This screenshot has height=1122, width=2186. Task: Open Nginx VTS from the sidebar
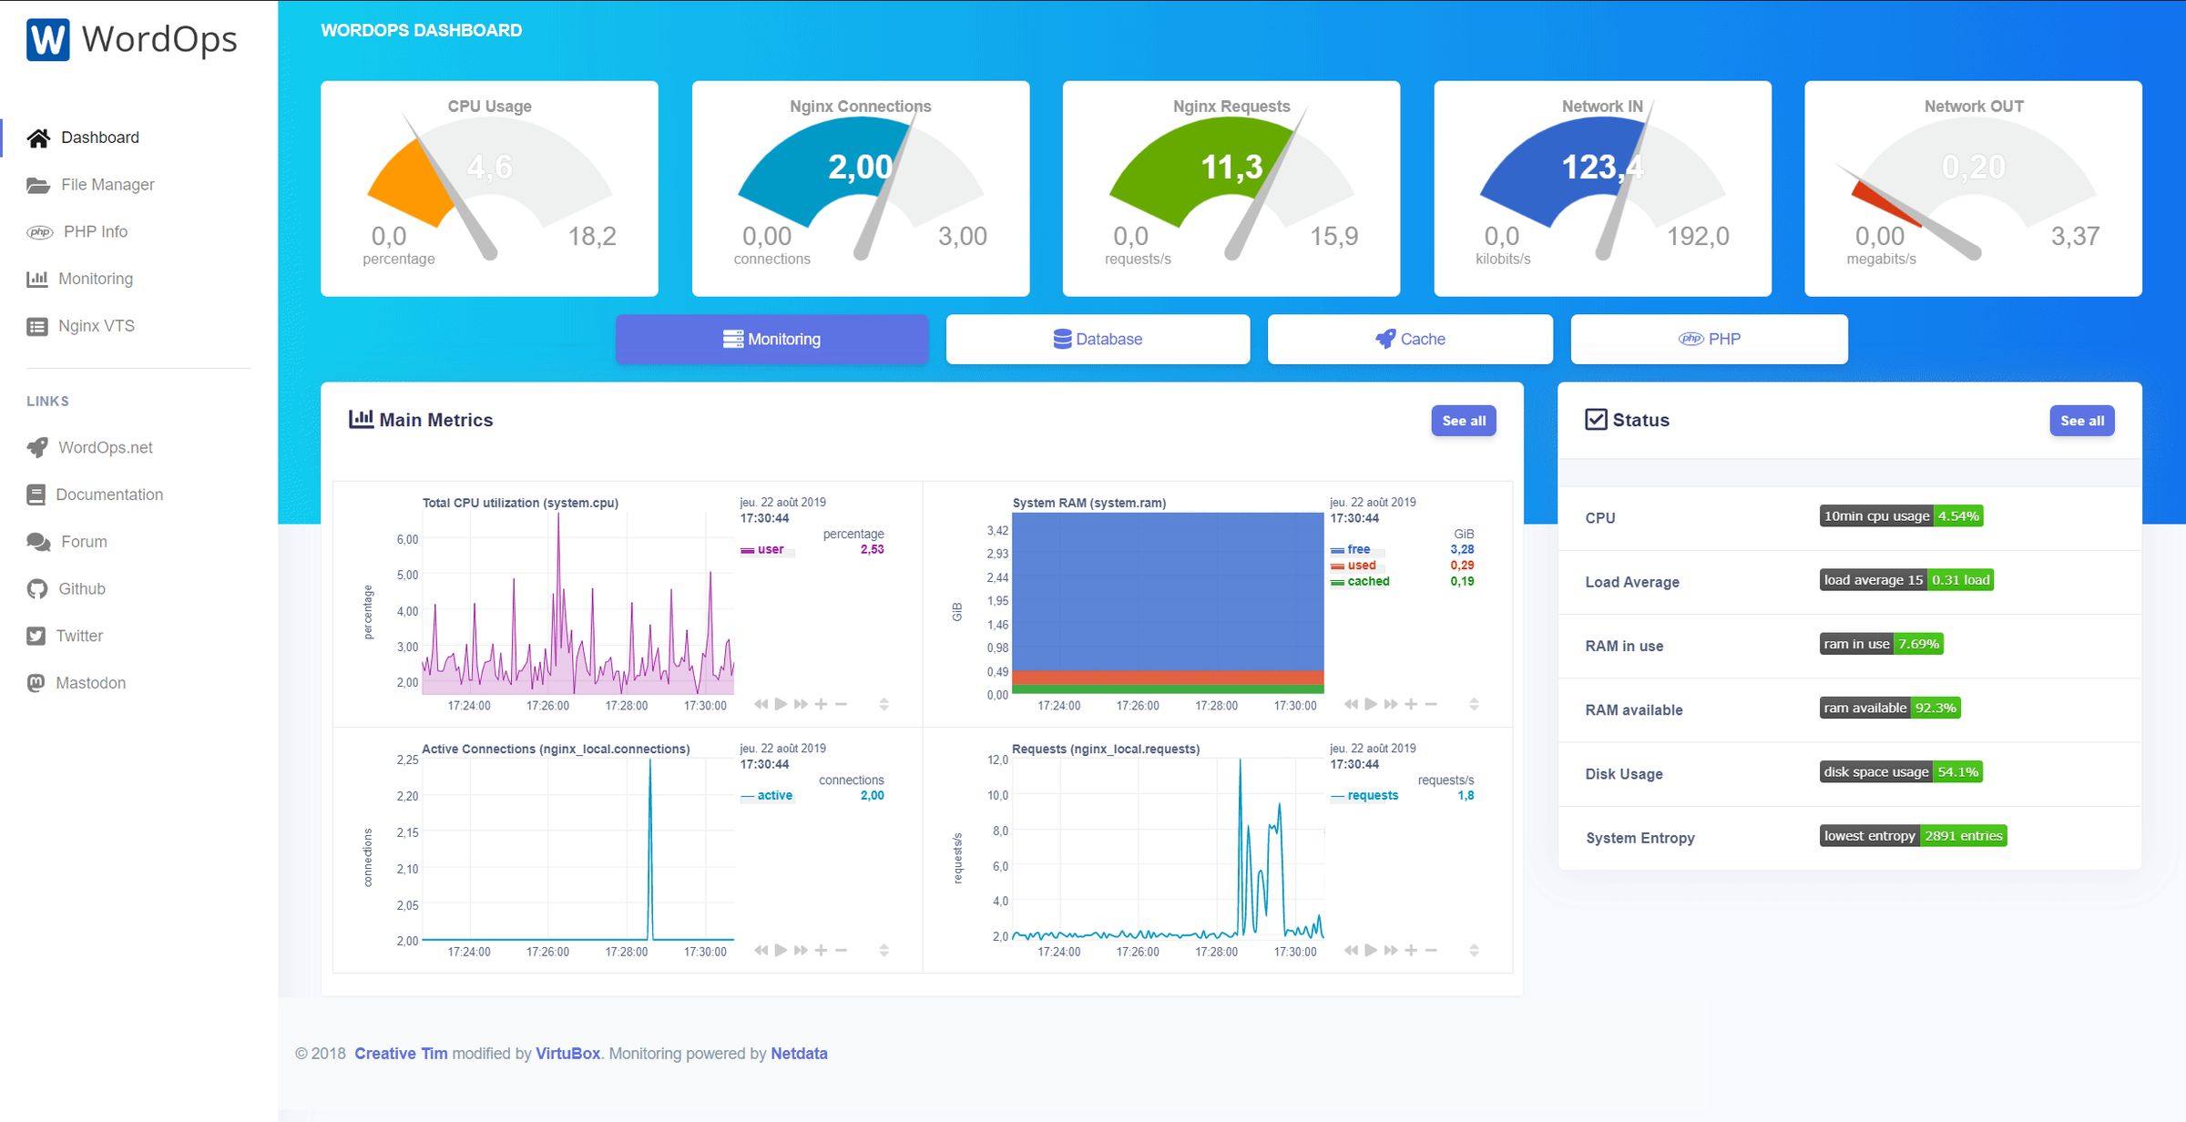[x=97, y=325]
